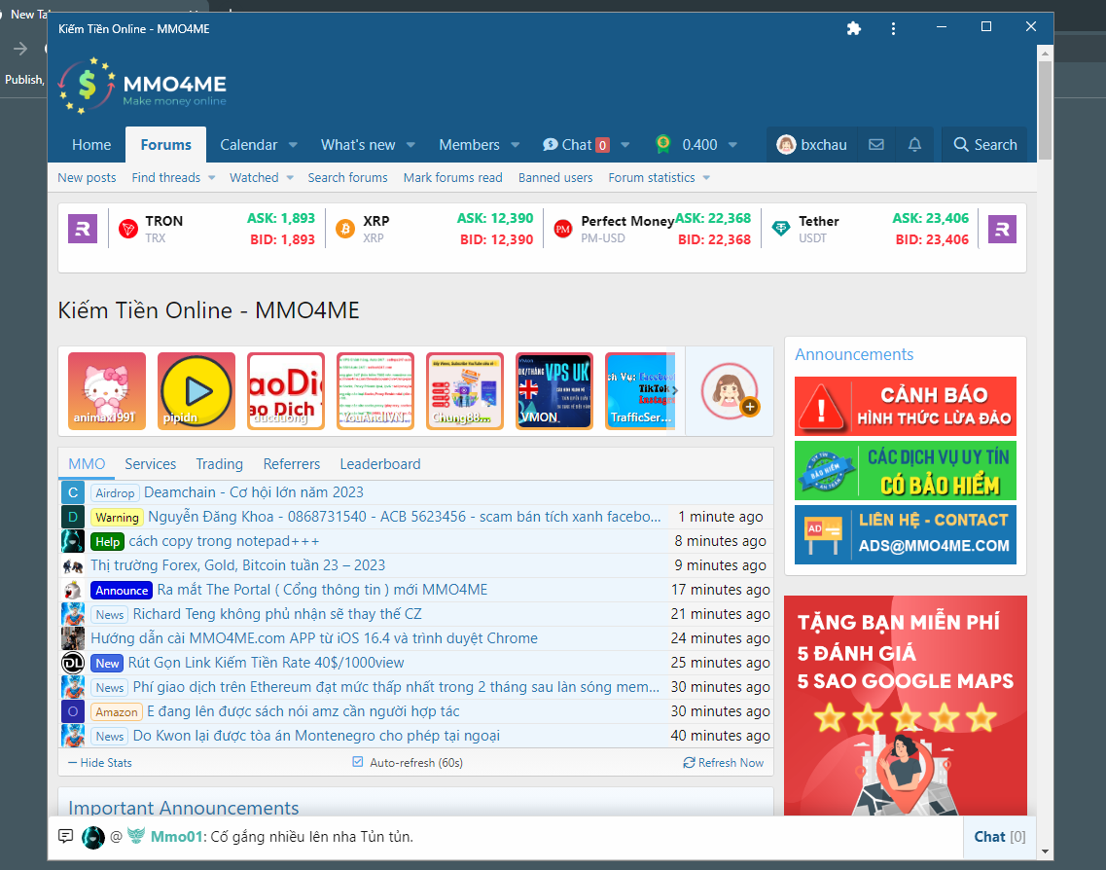Switch to the Leaderboard tab
The image size is (1106, 870).
coord(380,463)
